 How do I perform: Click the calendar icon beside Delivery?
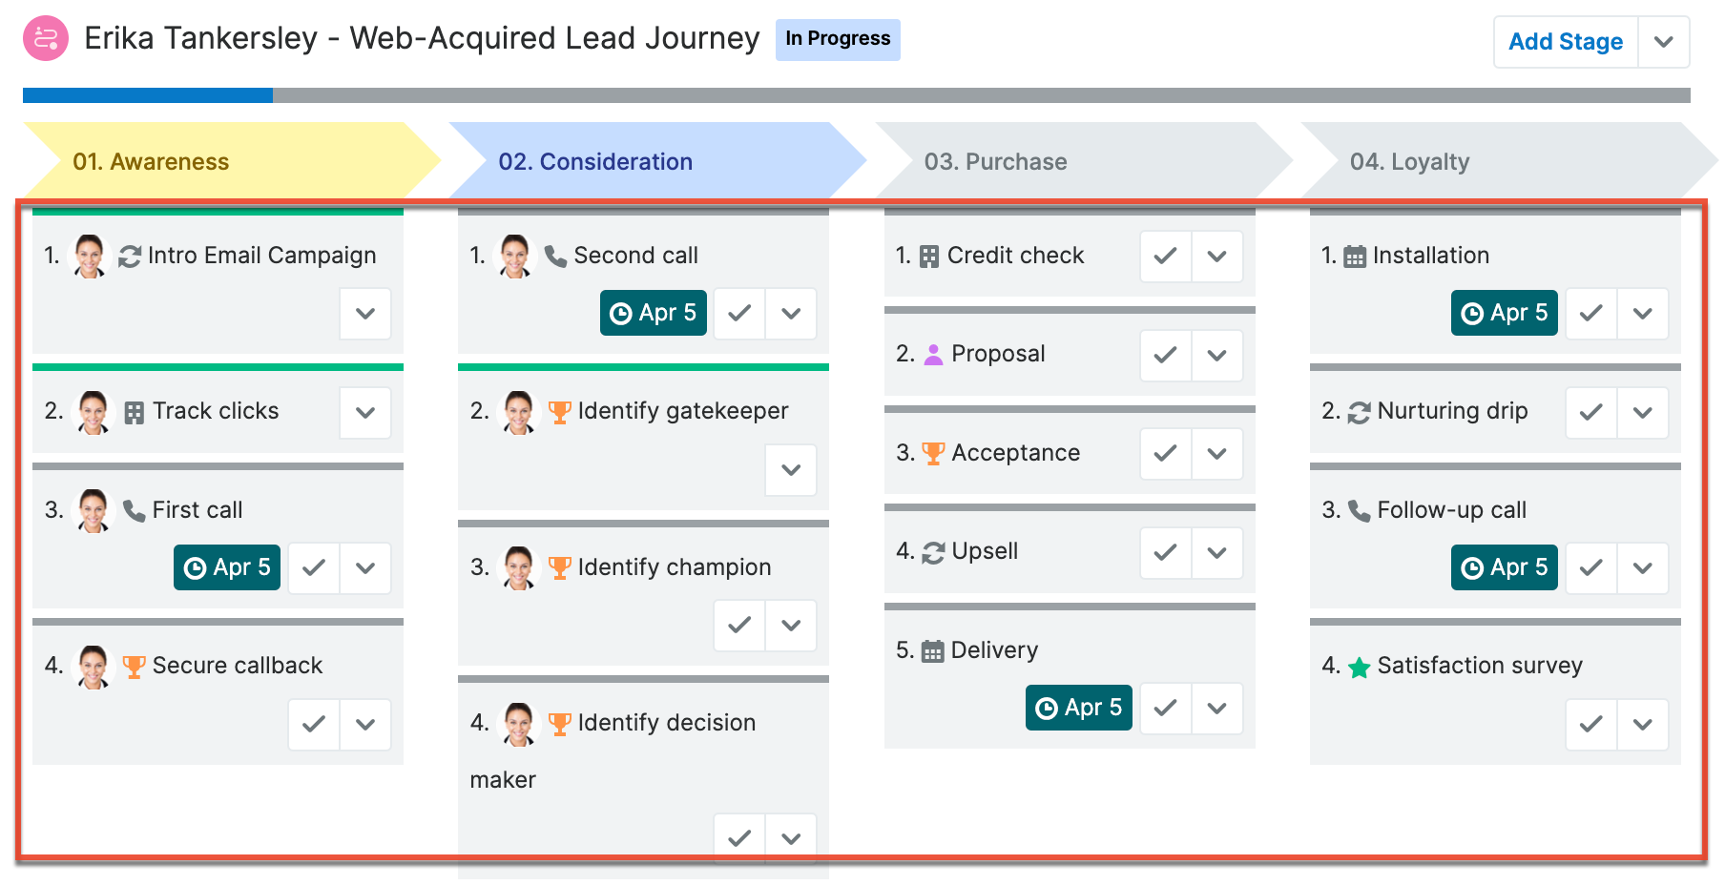[x=933, y=651]
